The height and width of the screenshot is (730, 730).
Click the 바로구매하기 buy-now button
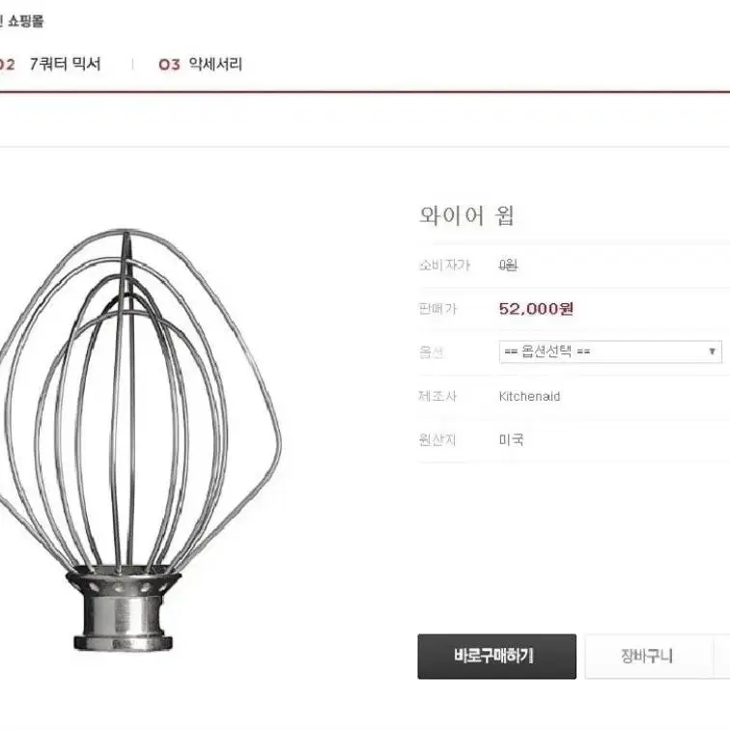(496, 656)
